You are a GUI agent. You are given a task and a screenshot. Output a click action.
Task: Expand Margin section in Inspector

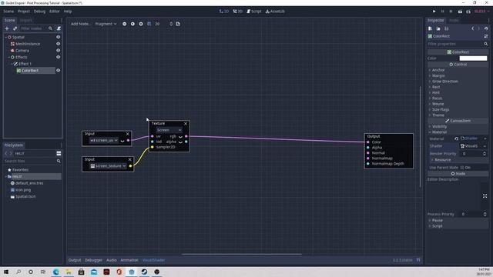[438, 75]
